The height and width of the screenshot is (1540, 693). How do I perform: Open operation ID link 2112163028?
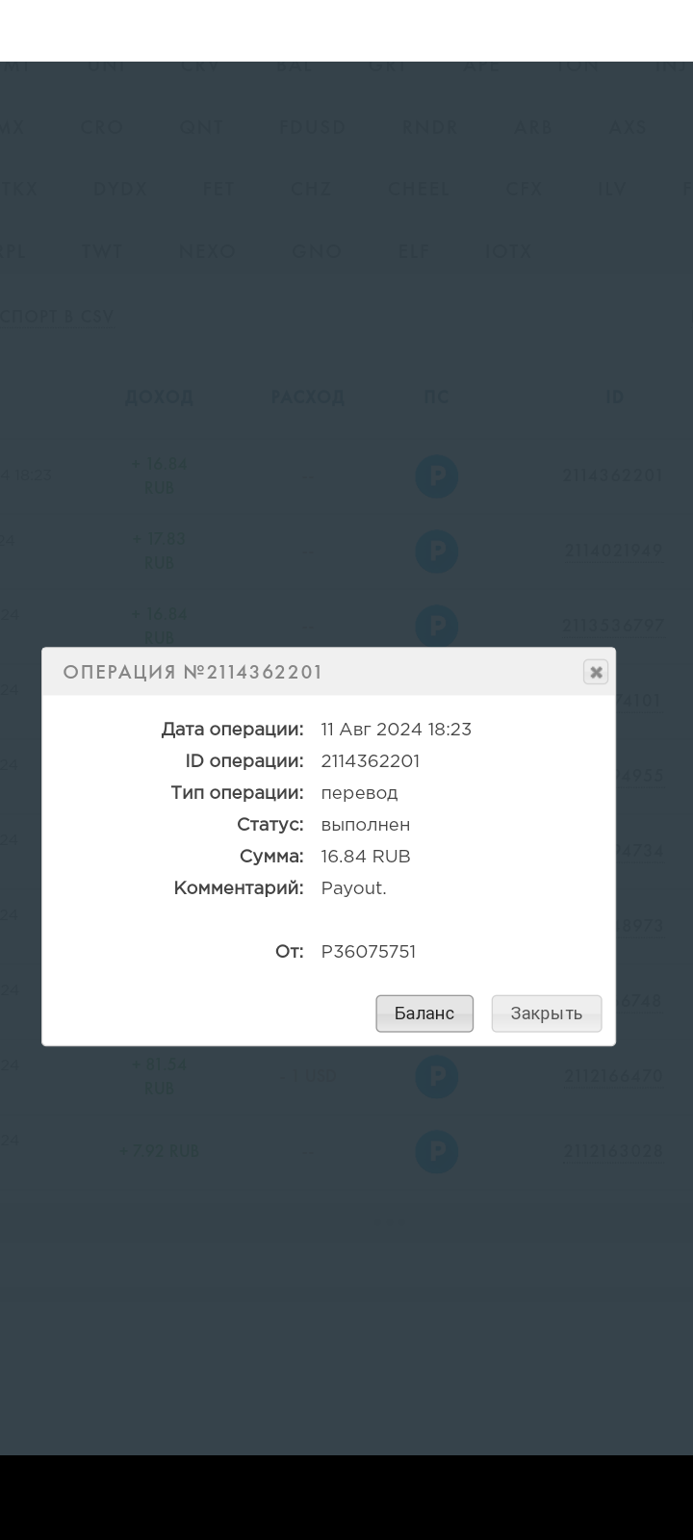click(612, 1151)
